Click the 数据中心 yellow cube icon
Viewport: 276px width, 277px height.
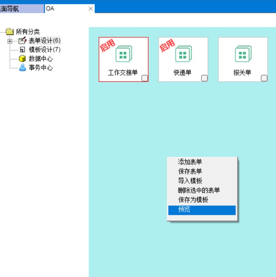[x=22, y=59]
